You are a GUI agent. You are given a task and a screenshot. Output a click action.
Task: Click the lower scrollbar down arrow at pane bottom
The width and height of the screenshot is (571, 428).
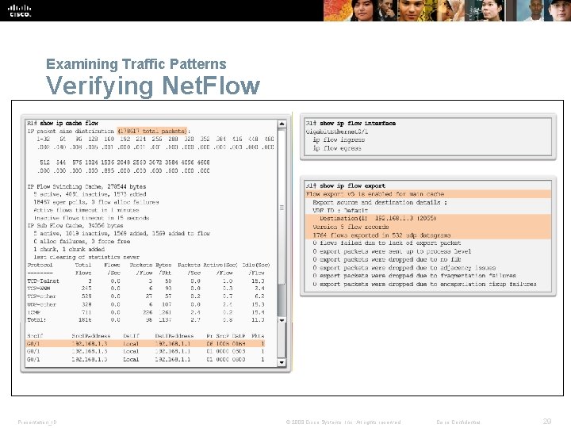pyautogui.click(x=282, y=362)
